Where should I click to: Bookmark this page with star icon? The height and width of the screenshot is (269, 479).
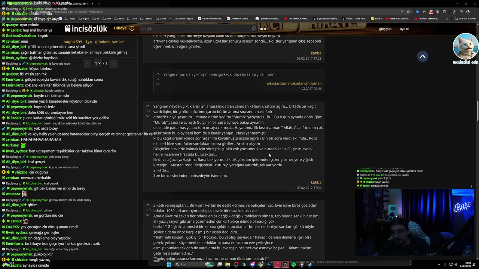[408, 12]
